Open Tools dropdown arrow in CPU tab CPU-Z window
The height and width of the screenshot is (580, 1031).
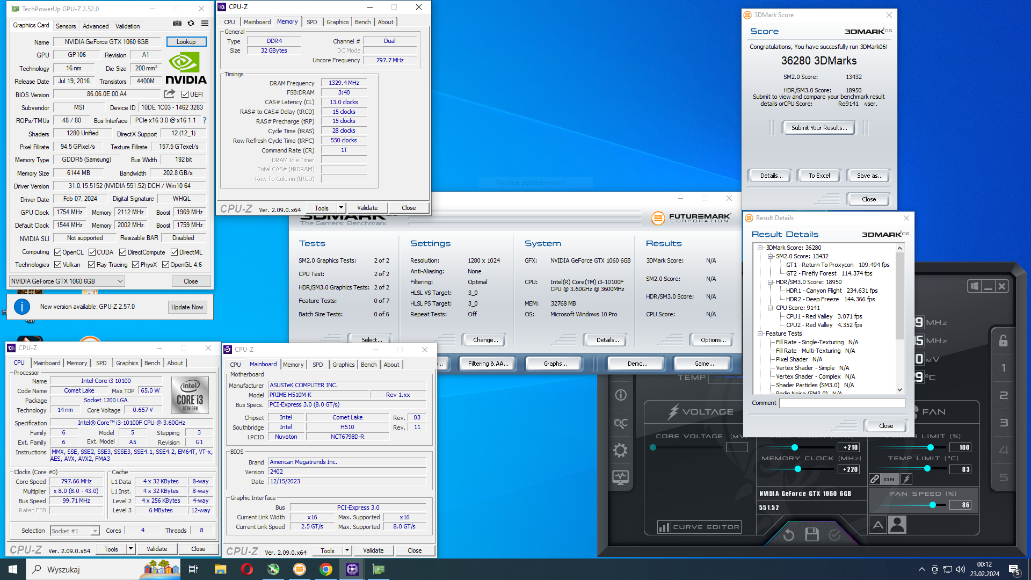click(130, 549)
